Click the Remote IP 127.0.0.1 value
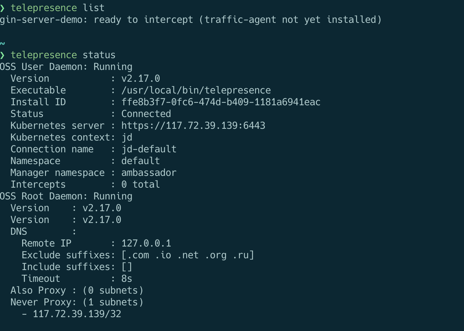This screenshot has height=331, width=464. (146, 243)
